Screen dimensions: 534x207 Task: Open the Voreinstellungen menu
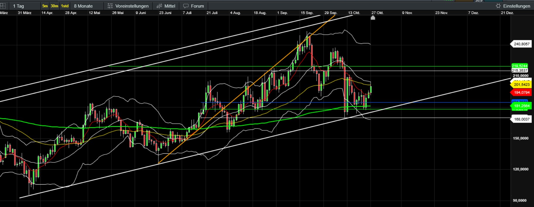coord(132,6)
